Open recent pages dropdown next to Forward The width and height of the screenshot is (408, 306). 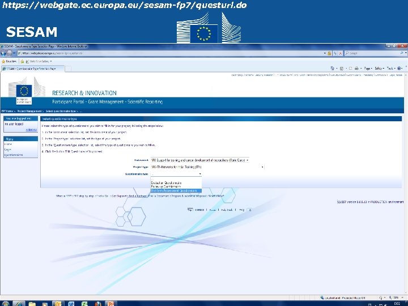[x=14, y=53]
